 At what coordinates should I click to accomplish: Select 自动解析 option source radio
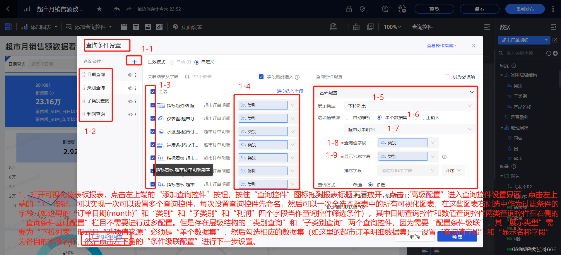(347, 117)
